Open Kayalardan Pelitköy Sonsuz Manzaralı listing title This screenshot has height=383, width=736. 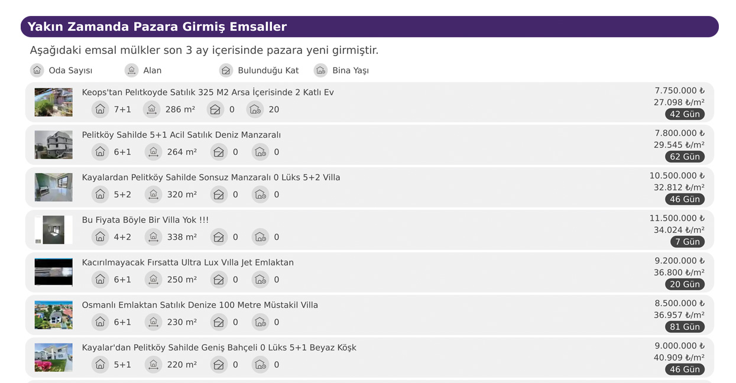click(210, 177)
